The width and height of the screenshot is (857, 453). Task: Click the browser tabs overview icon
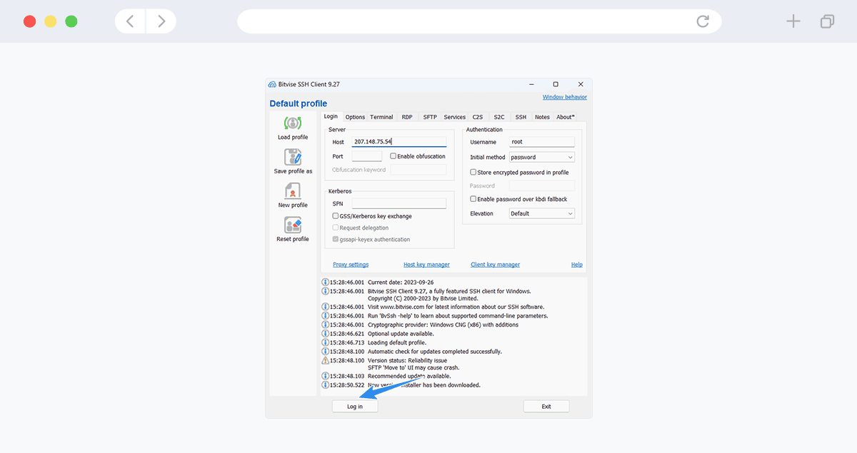click(827, 21)
